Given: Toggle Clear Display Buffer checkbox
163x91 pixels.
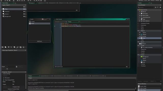Looking at the screenshot, I should 4,80.
